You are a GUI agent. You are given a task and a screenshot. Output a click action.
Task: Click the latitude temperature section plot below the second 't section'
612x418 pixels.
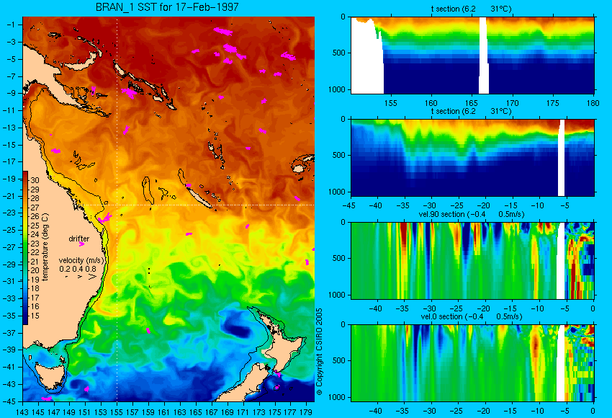(x=472, y=158)
